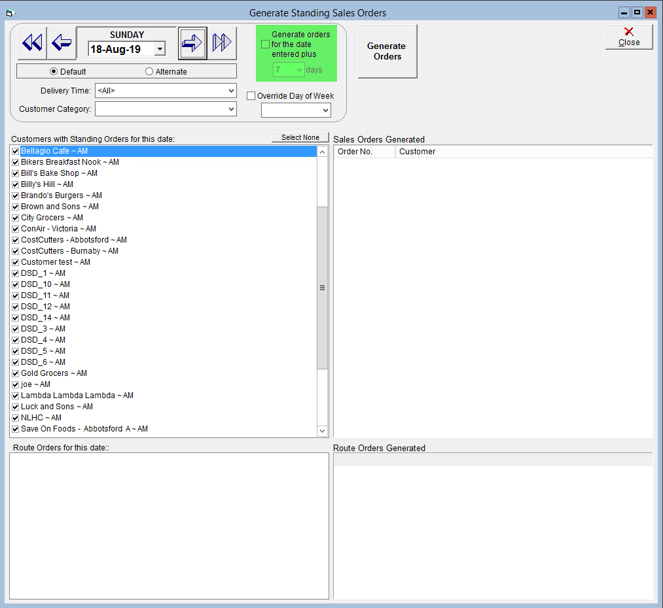
Task: Close the window using the Close button
Action: tap(629, 37)
